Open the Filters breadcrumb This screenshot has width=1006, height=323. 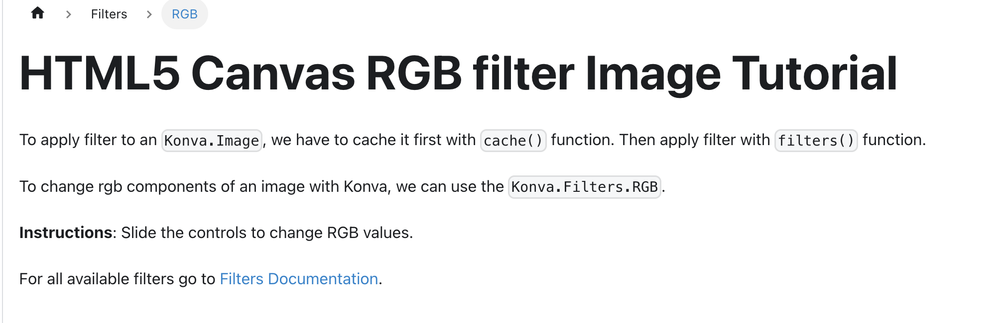tap(109, 14)
